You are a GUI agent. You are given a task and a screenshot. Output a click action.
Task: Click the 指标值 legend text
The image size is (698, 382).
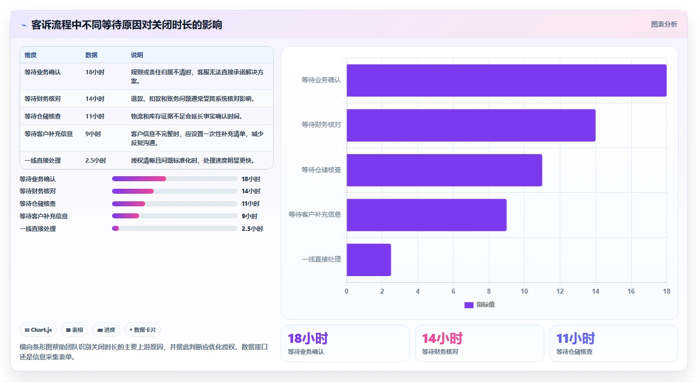(x=486, y=305)
